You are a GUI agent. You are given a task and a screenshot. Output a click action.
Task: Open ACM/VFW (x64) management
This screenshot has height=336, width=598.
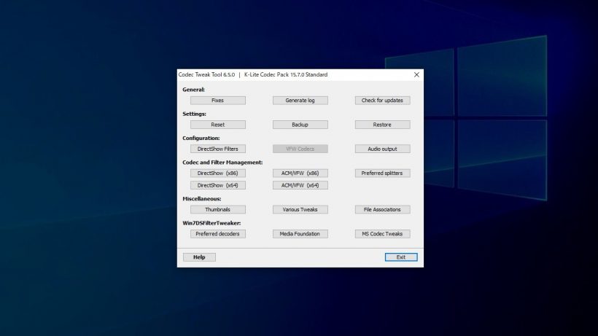pos(300,185)
